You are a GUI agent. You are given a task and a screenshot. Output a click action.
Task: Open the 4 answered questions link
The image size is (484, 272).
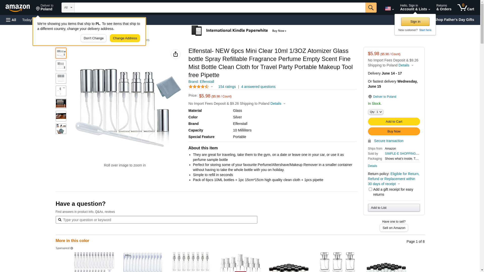[258, 87]
